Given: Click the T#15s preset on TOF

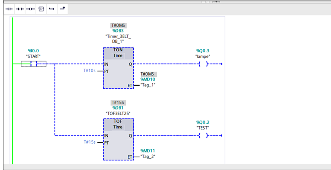Looking at the screenshot, I should (x=89, y=142).
